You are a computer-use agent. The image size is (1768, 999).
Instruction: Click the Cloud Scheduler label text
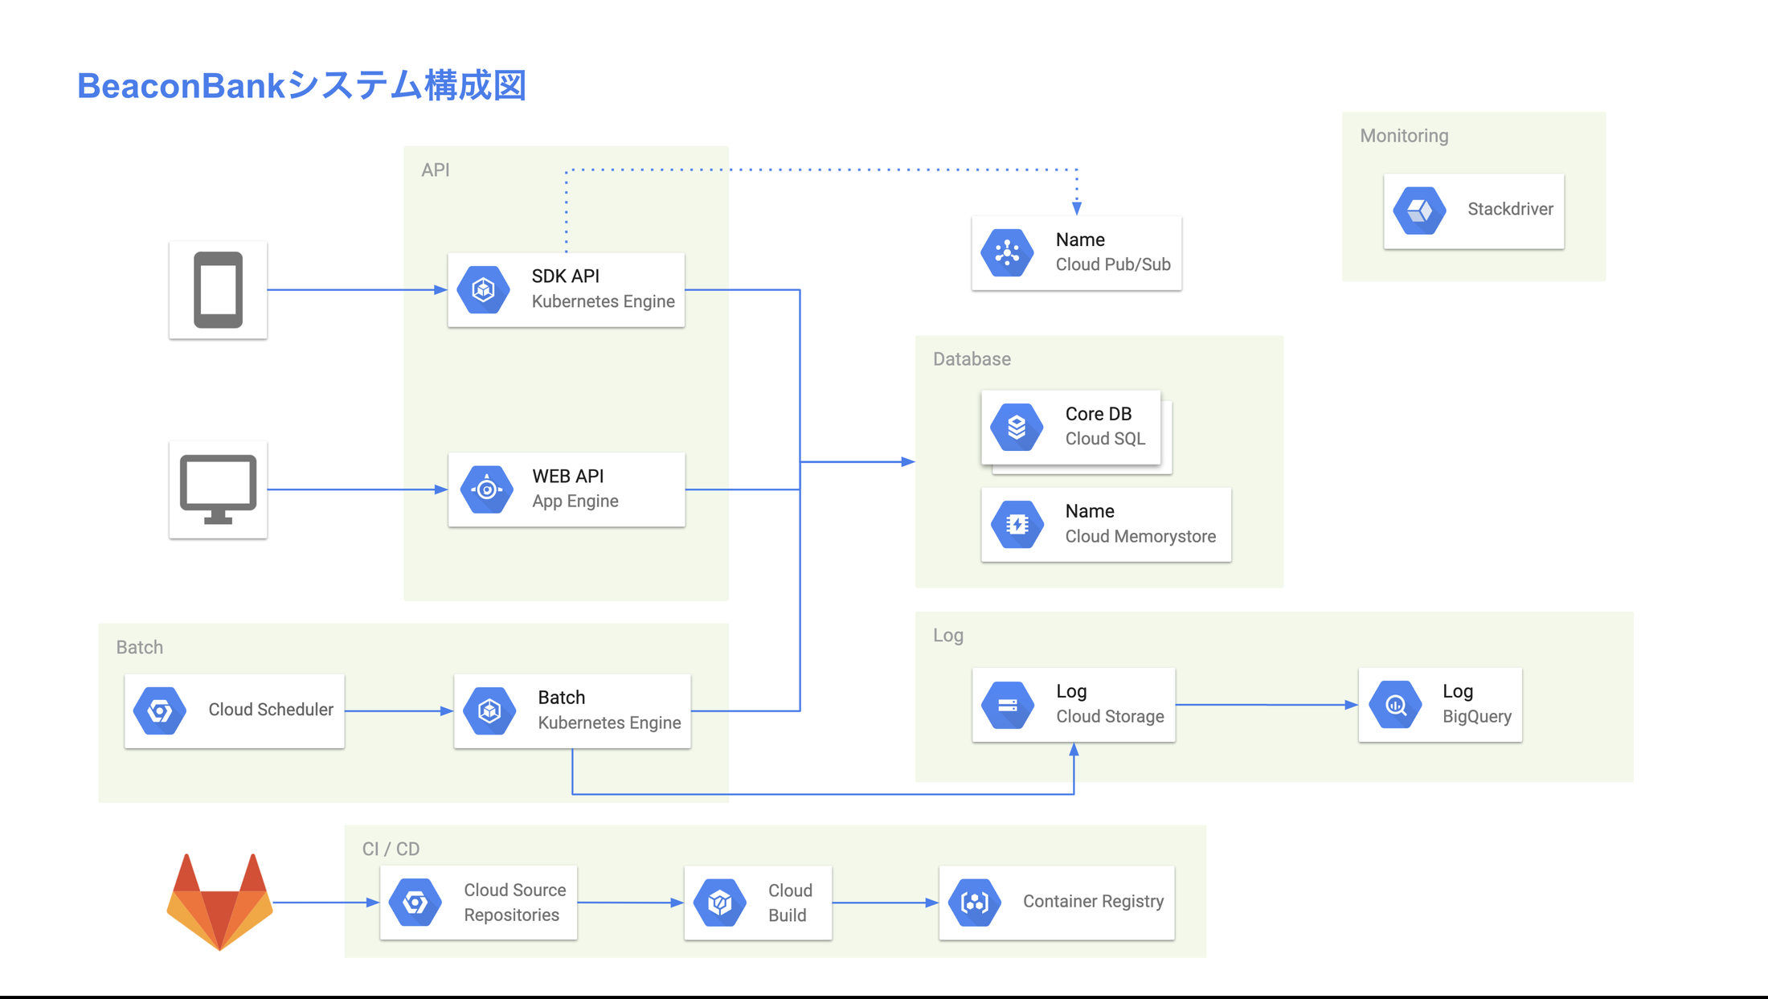(271, 710)
